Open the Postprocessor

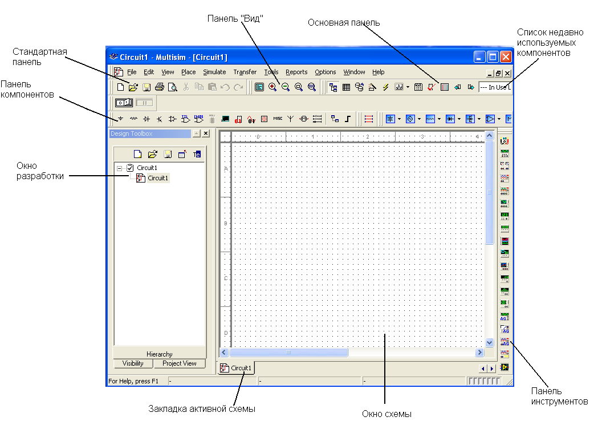coord(418,87)
